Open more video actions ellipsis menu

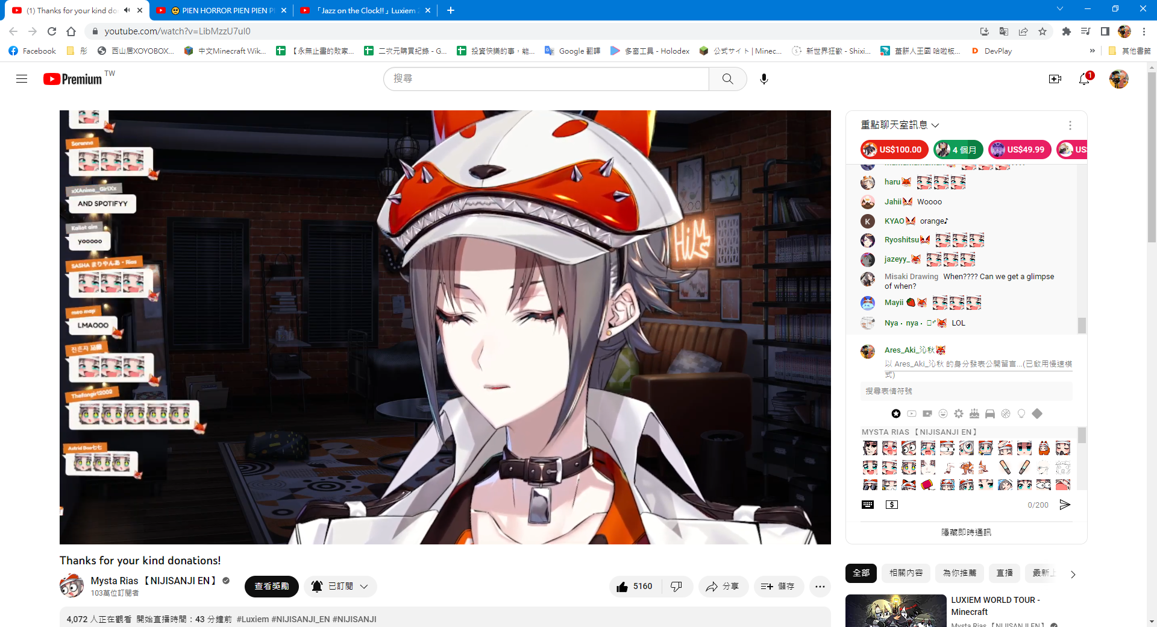(820, 587)
